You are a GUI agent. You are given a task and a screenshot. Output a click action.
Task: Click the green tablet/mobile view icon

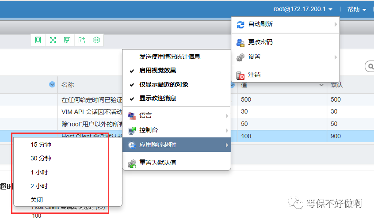point(38,40)
